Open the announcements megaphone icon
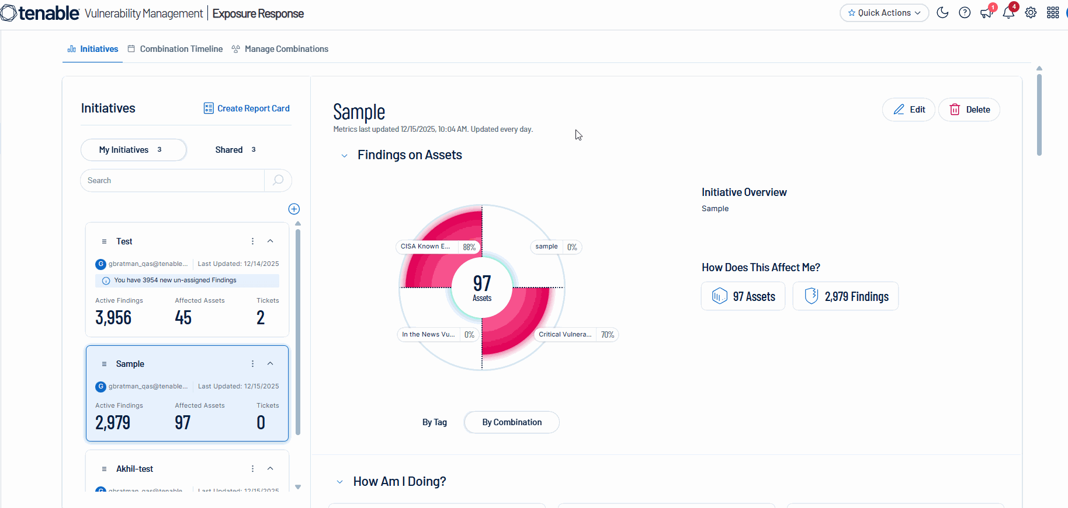Image resolution: width=1068 pixels, height=508 pixels. click(x=987, y=13)
